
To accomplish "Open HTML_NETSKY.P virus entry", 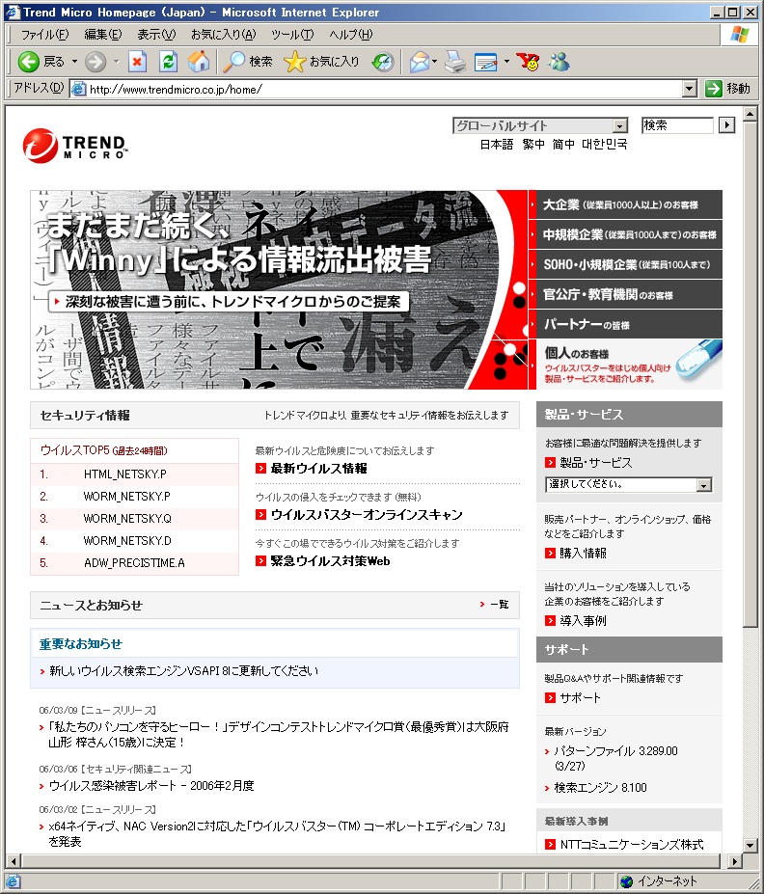I will pyautogui.click(x=124, y=474).
